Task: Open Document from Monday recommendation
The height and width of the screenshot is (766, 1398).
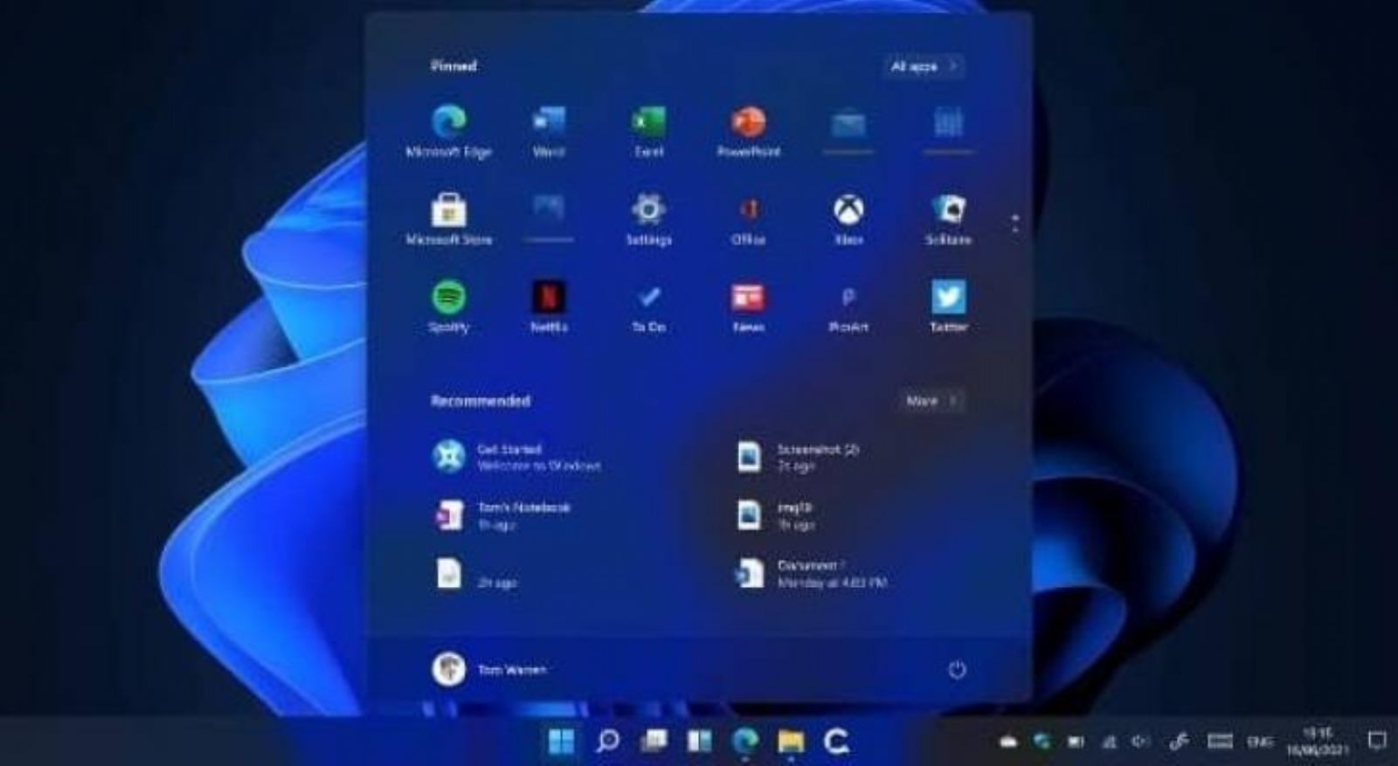Action: [x=812, y=573]
